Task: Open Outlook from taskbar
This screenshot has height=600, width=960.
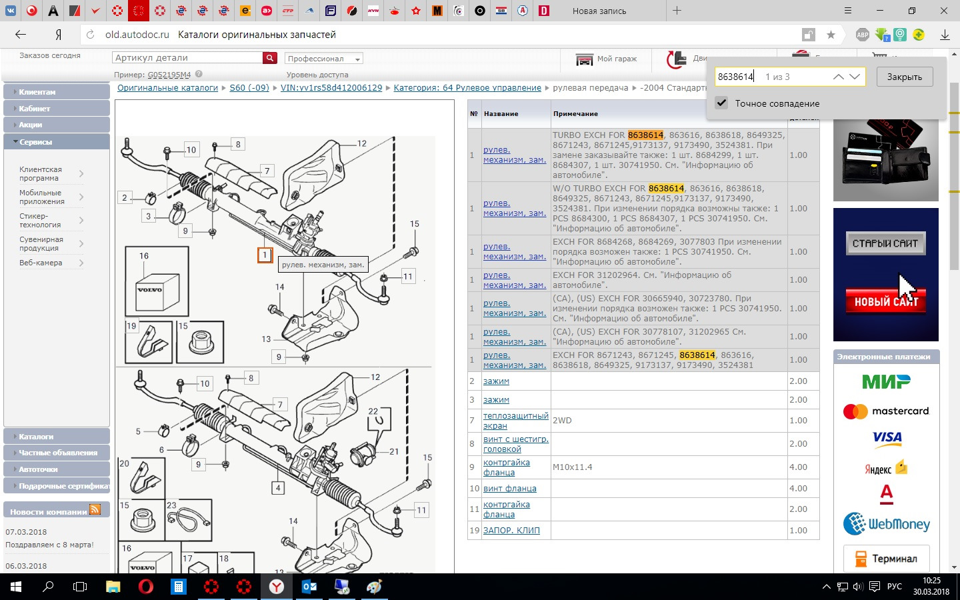Action: coord(309,587)
